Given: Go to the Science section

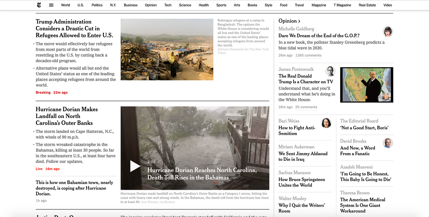Looking at the screenshot, I should coord(185,5).
